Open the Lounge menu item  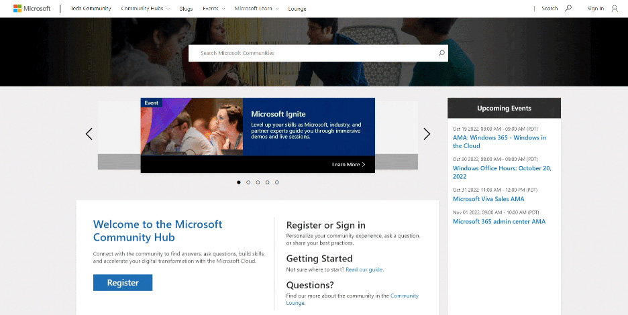tap(297, 9)
